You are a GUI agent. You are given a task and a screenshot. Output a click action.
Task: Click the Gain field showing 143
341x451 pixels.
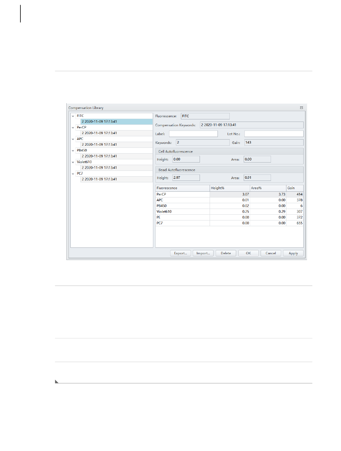[x=274, y=142]
